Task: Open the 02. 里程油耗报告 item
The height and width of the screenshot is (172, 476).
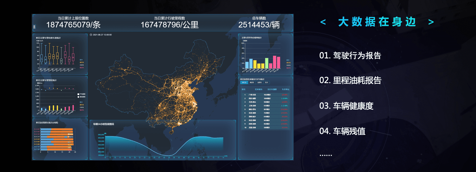Action: [x=350, y=80]
